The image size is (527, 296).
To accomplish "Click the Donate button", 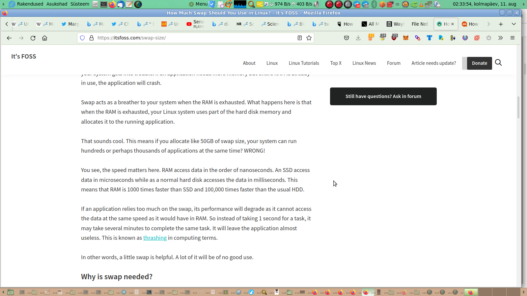I will point(480,63).
